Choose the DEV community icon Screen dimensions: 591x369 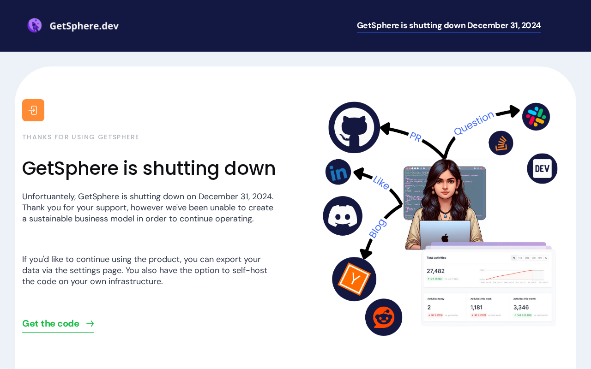tap(542, 168)
